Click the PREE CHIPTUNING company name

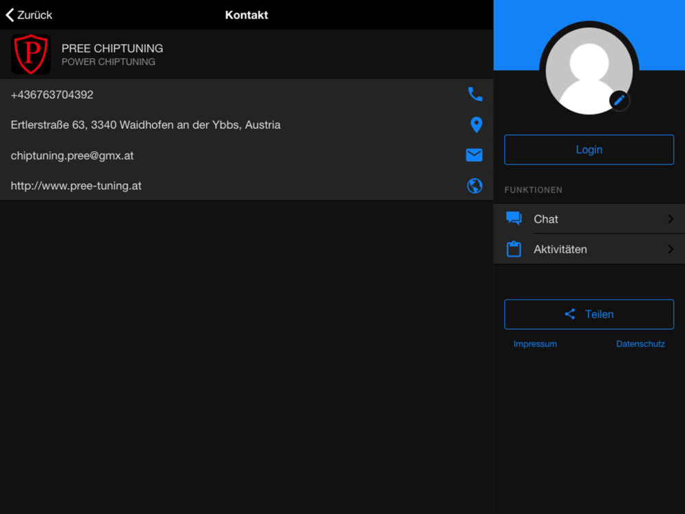112,48
